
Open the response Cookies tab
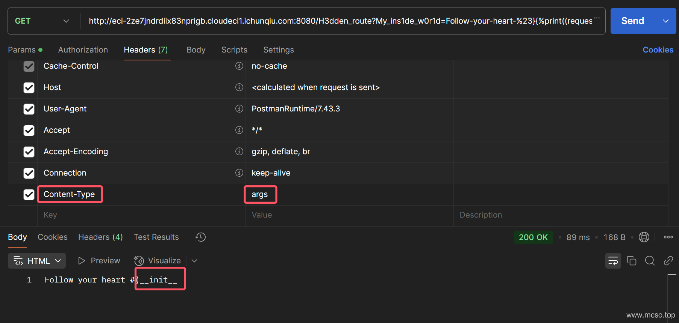[53, 237]
